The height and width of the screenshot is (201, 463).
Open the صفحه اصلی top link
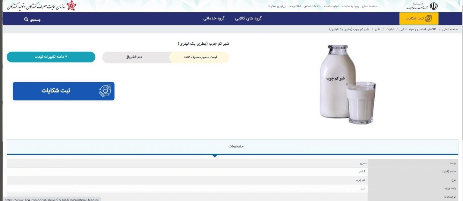coord(369,6)
